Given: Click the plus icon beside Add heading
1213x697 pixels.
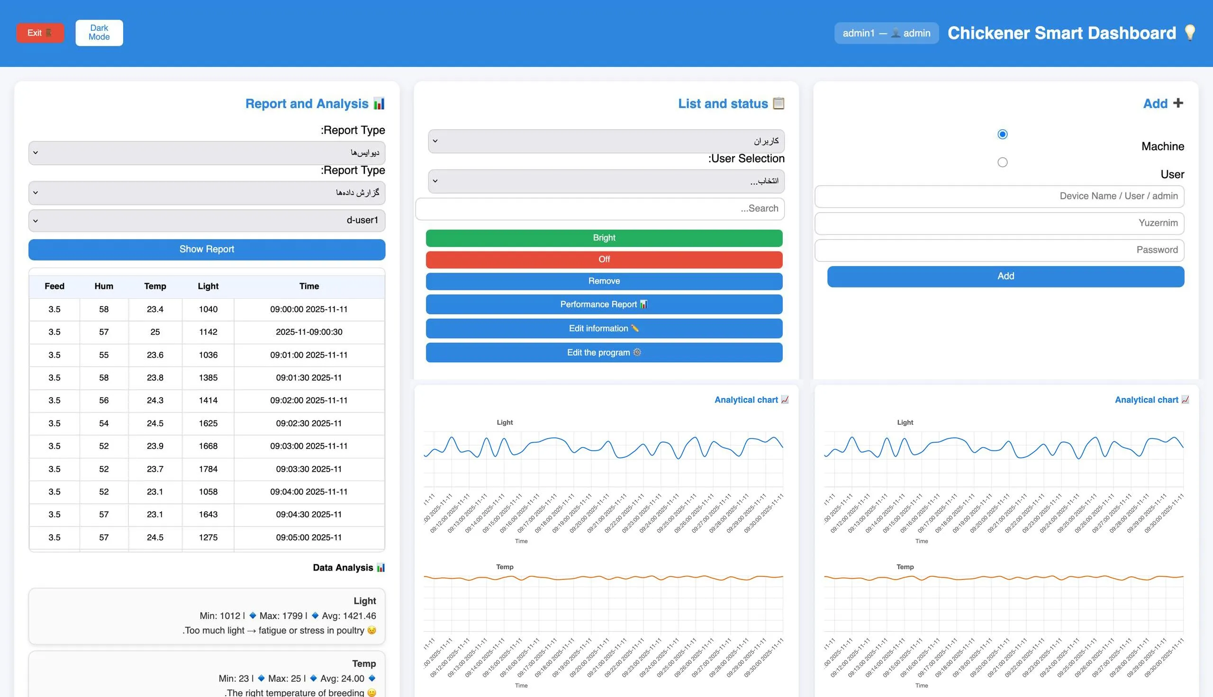Looking at the screenshot, I should [1178, 103].
